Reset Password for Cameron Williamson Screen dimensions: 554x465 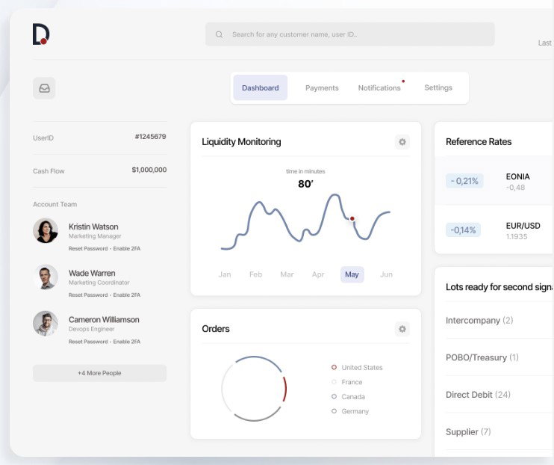(x=88, y=342)
